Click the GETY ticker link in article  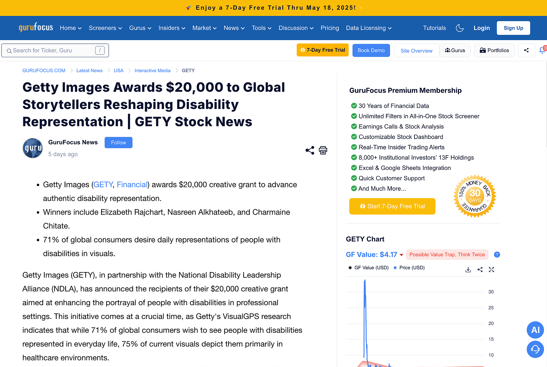103,185
